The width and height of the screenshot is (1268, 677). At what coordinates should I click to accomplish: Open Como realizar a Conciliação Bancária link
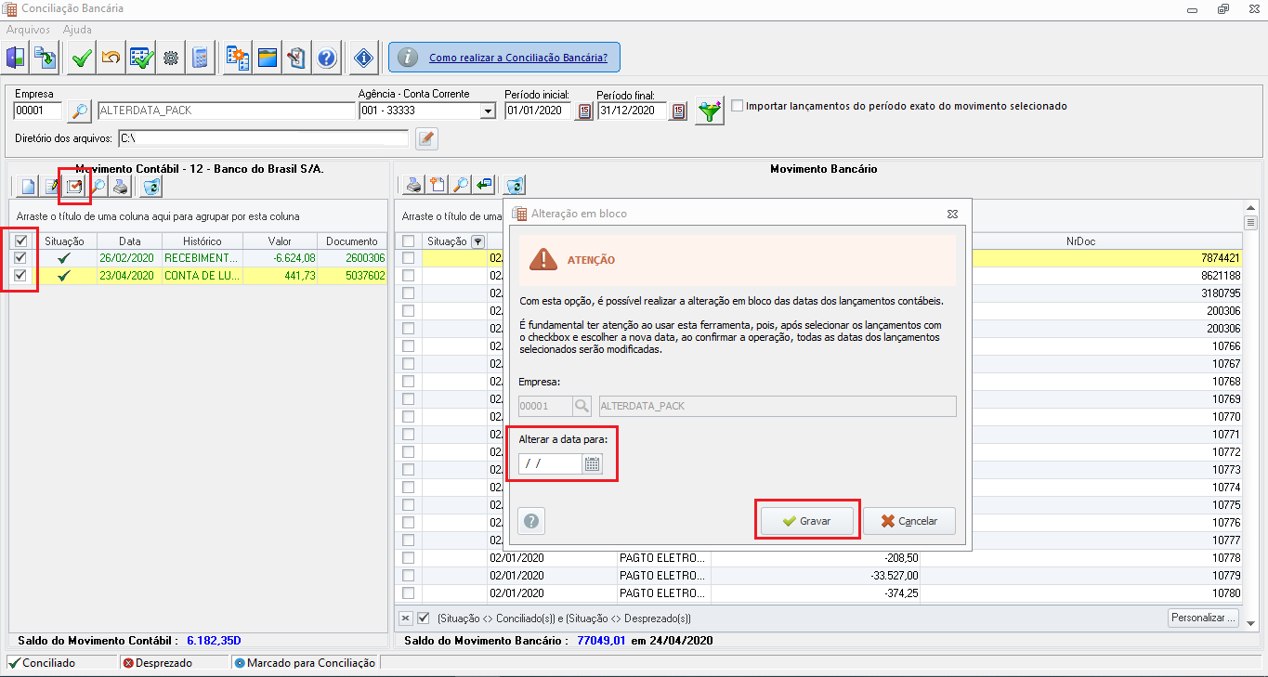[x=517, y=58]
